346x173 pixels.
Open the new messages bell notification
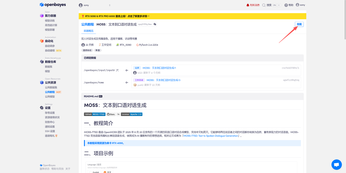253,5
